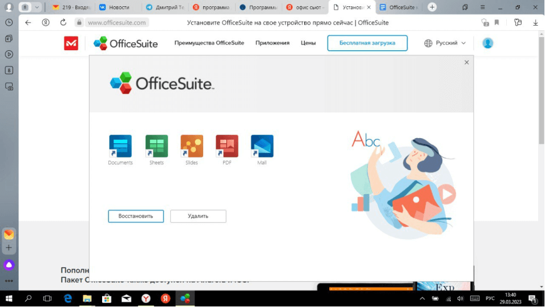Open the Windows Start menu
Image resolution: width=545 pixels, height=307 pixels.
click(9, 298)
